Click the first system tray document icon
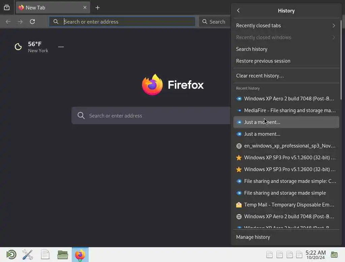345x262 pixels. (269, 255)
